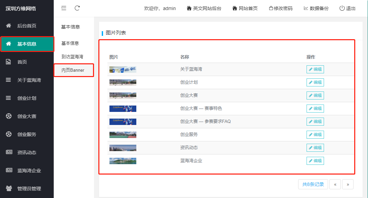Screen dimensions: 368x198
Task: Click the 共8条记录 record counter
Action: [313, 184]
